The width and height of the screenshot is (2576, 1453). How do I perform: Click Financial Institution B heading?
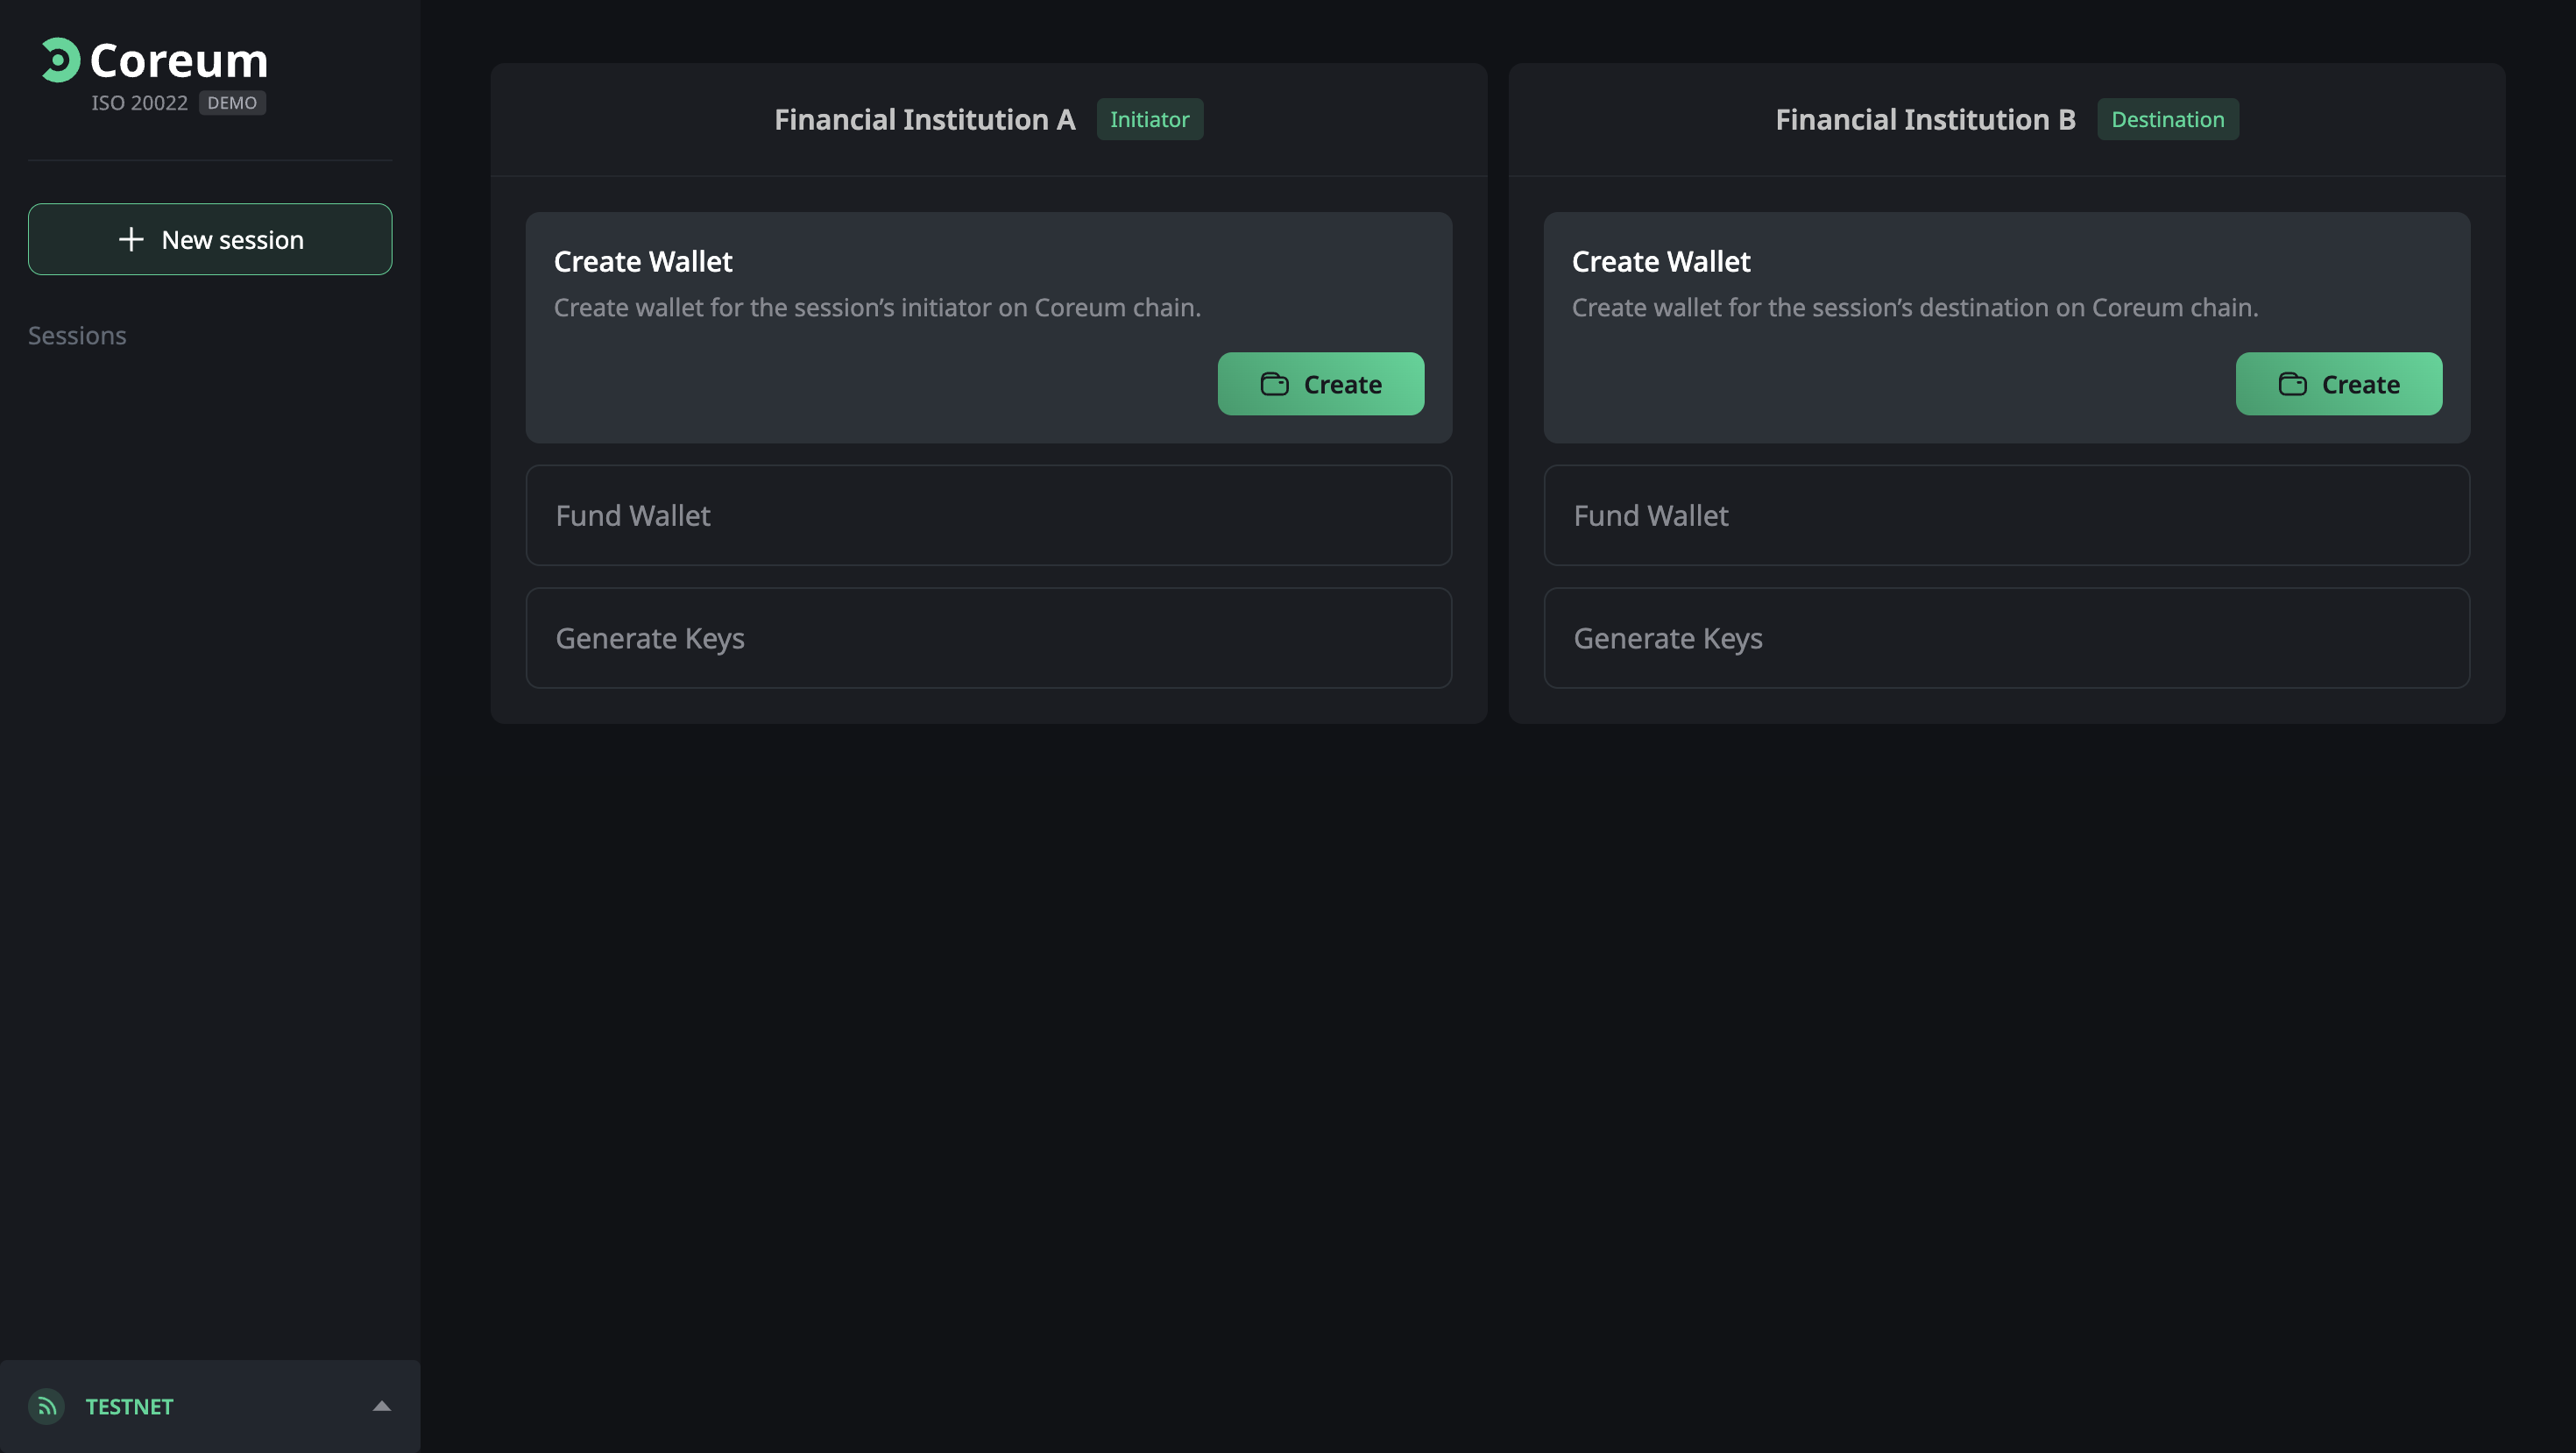1925,120
